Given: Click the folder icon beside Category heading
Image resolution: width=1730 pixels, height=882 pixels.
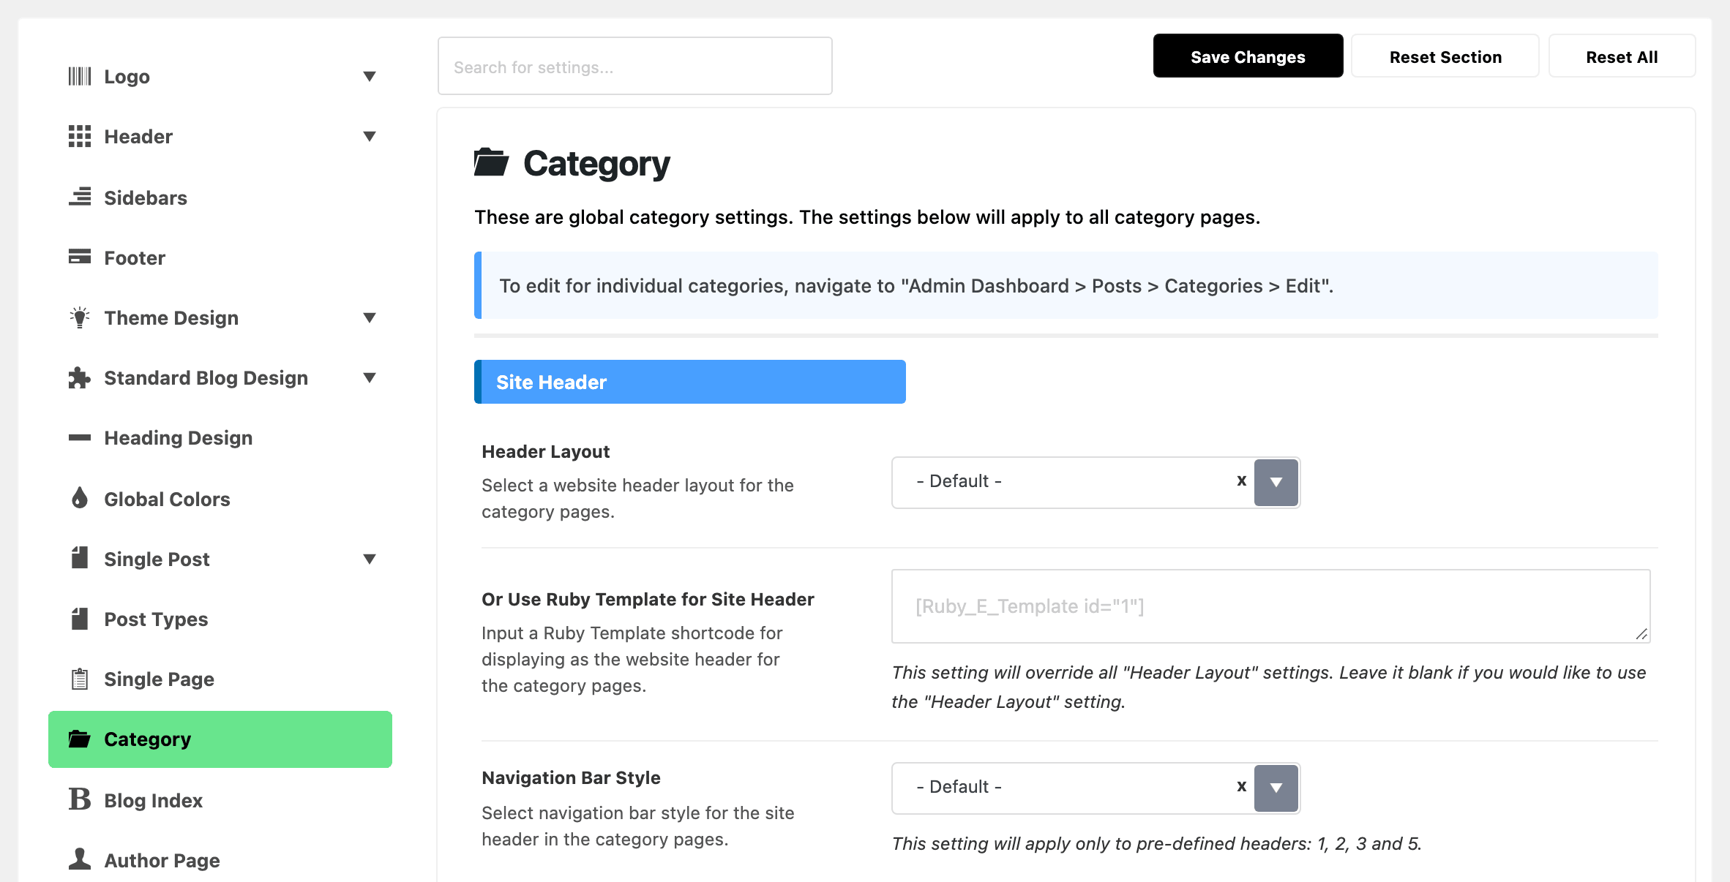Looking at the screenshot, I should click(491, 162).
